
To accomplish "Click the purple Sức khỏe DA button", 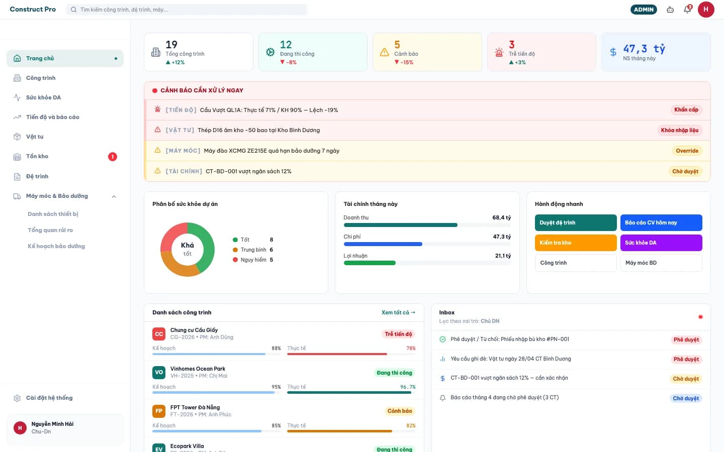I will 661,243.
